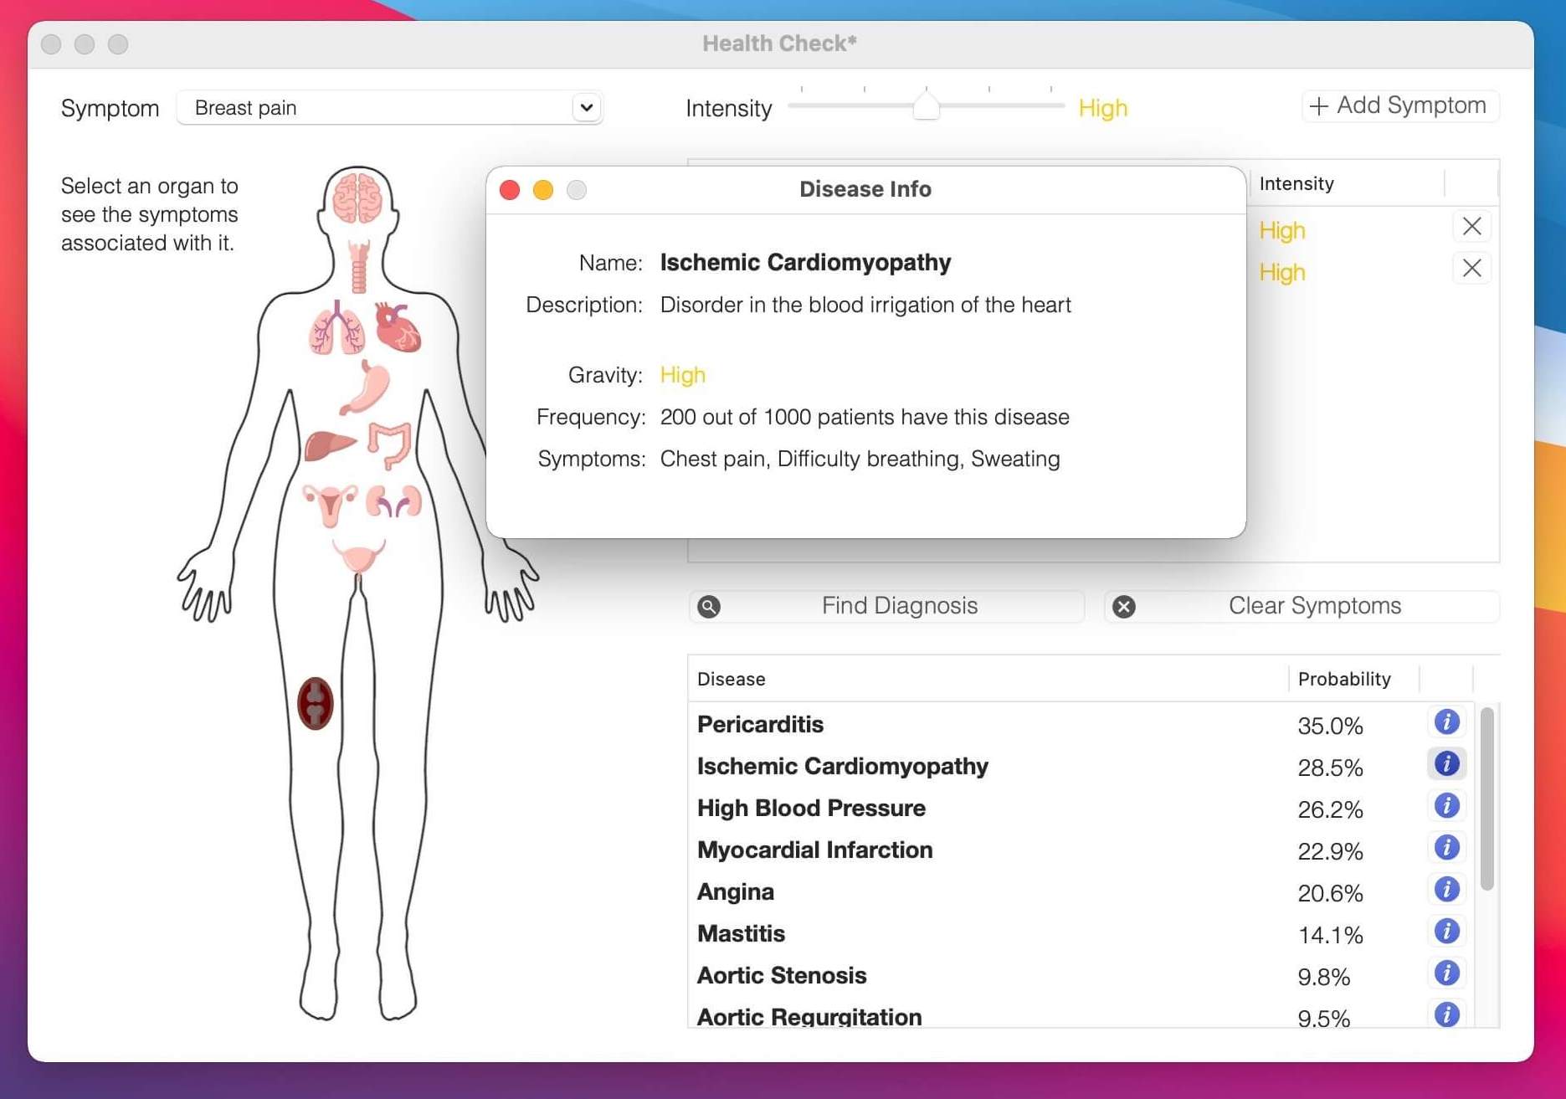
Task: Sort results by Probability column header
Action: coord(1344,679)
